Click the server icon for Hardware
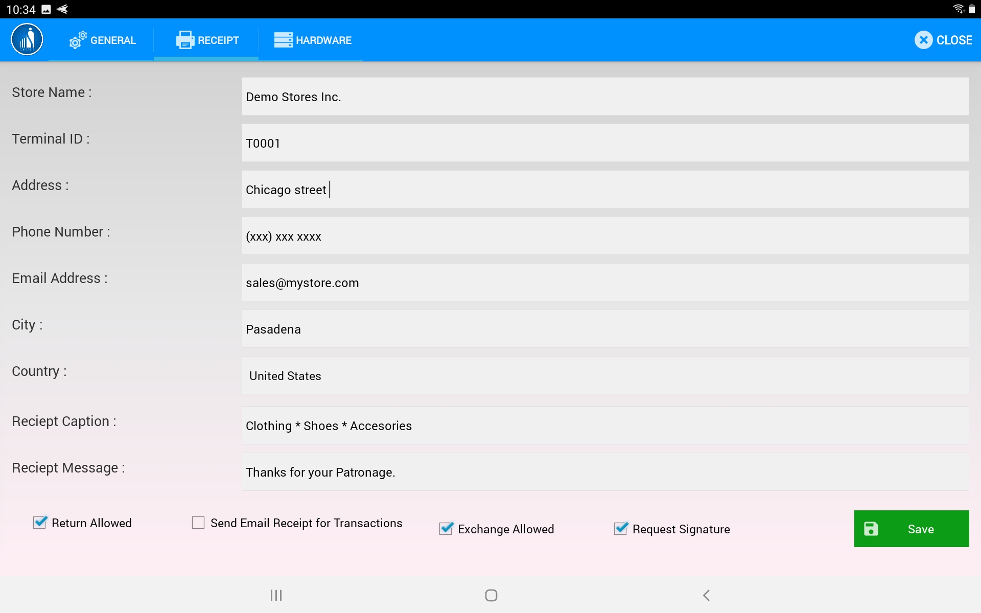 pos(283,40)
